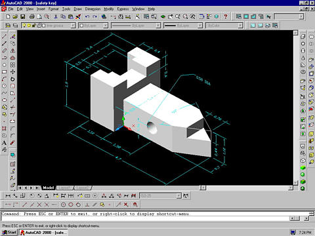Click the vertical scrollbar up arrow

[x=295, y=33]
